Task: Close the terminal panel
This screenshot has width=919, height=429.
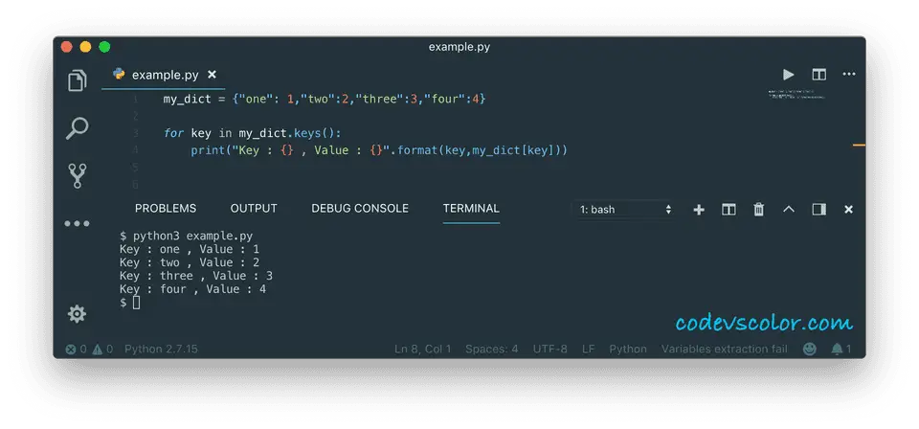Action: click(848, 209)
